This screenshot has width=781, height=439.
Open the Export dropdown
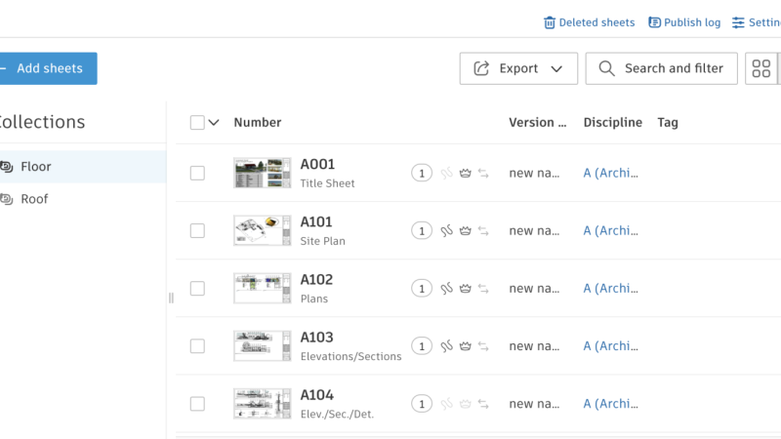tap(518, 68)
